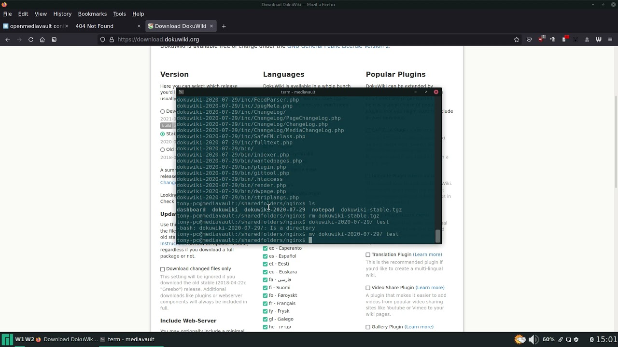
Task: Click the W extension icon in toolbar
Action: [599, 40]
